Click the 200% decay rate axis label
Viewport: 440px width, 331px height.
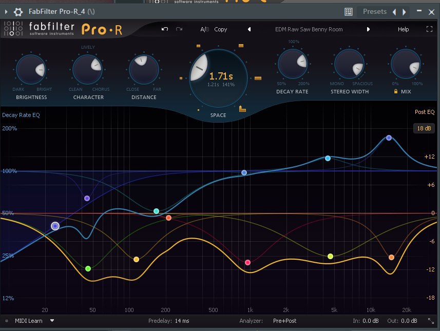(x=10, y=128)
